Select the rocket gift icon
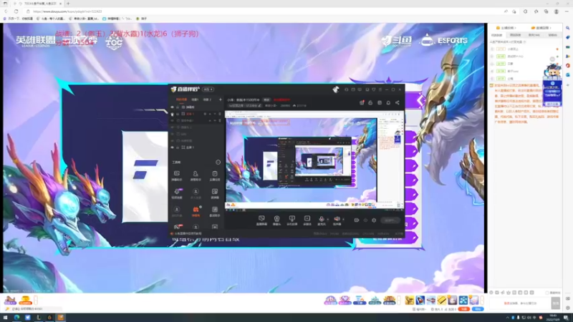The width and height of the screenshot is (573, 322). 420,300
